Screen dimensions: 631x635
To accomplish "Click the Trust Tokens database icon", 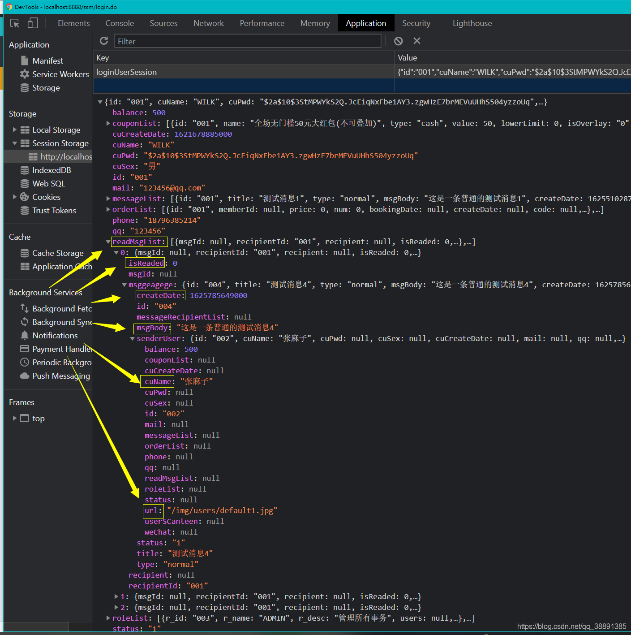I will pos(25,211).
